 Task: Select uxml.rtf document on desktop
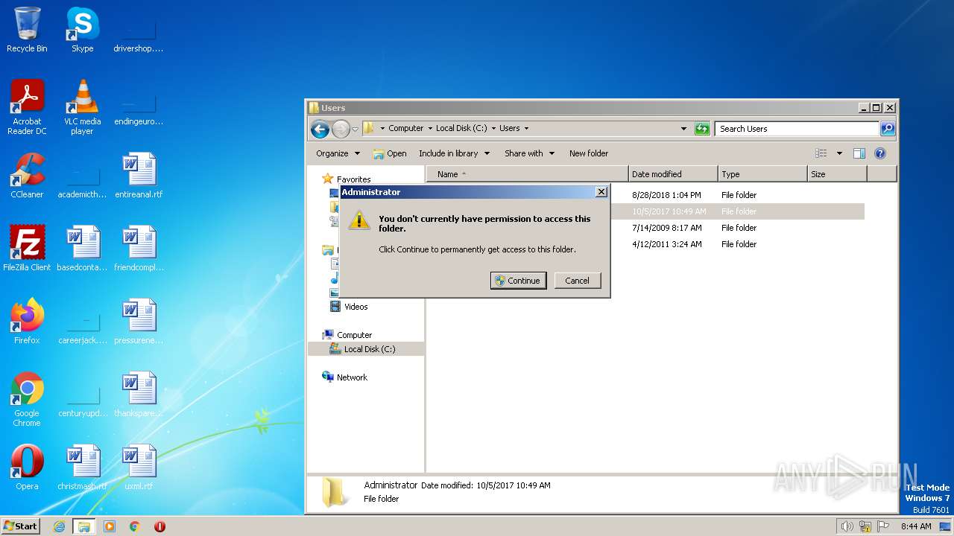[139, 468]
